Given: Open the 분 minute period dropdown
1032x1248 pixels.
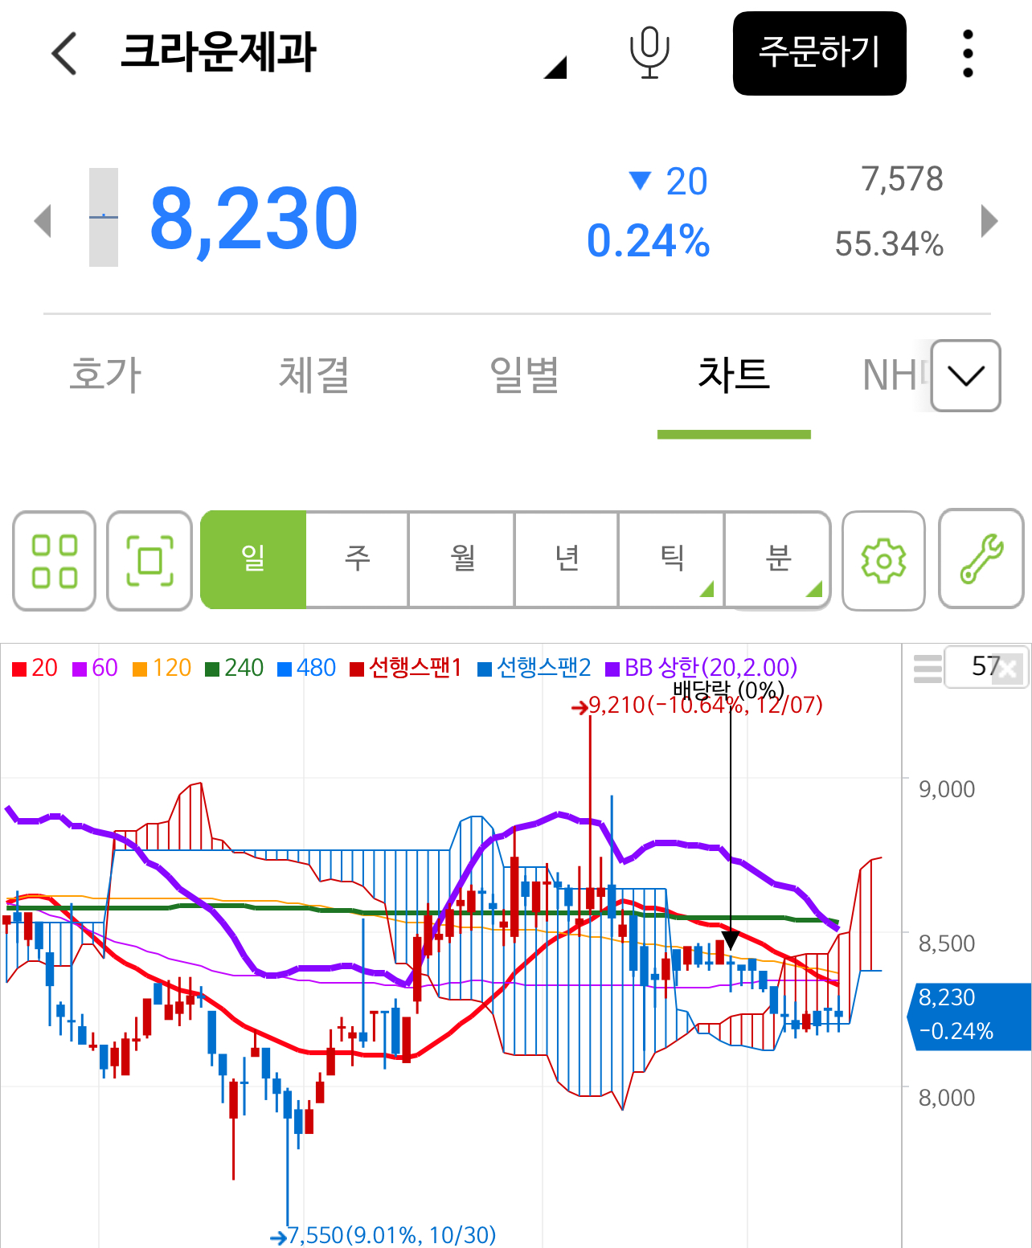Looking at the screenshot, I should [778, 559].
